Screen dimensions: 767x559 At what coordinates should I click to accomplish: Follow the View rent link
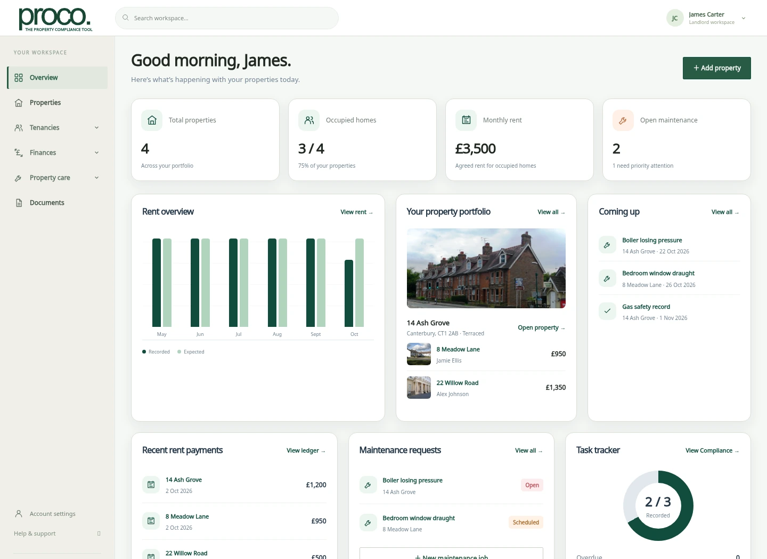click(357, 212)
